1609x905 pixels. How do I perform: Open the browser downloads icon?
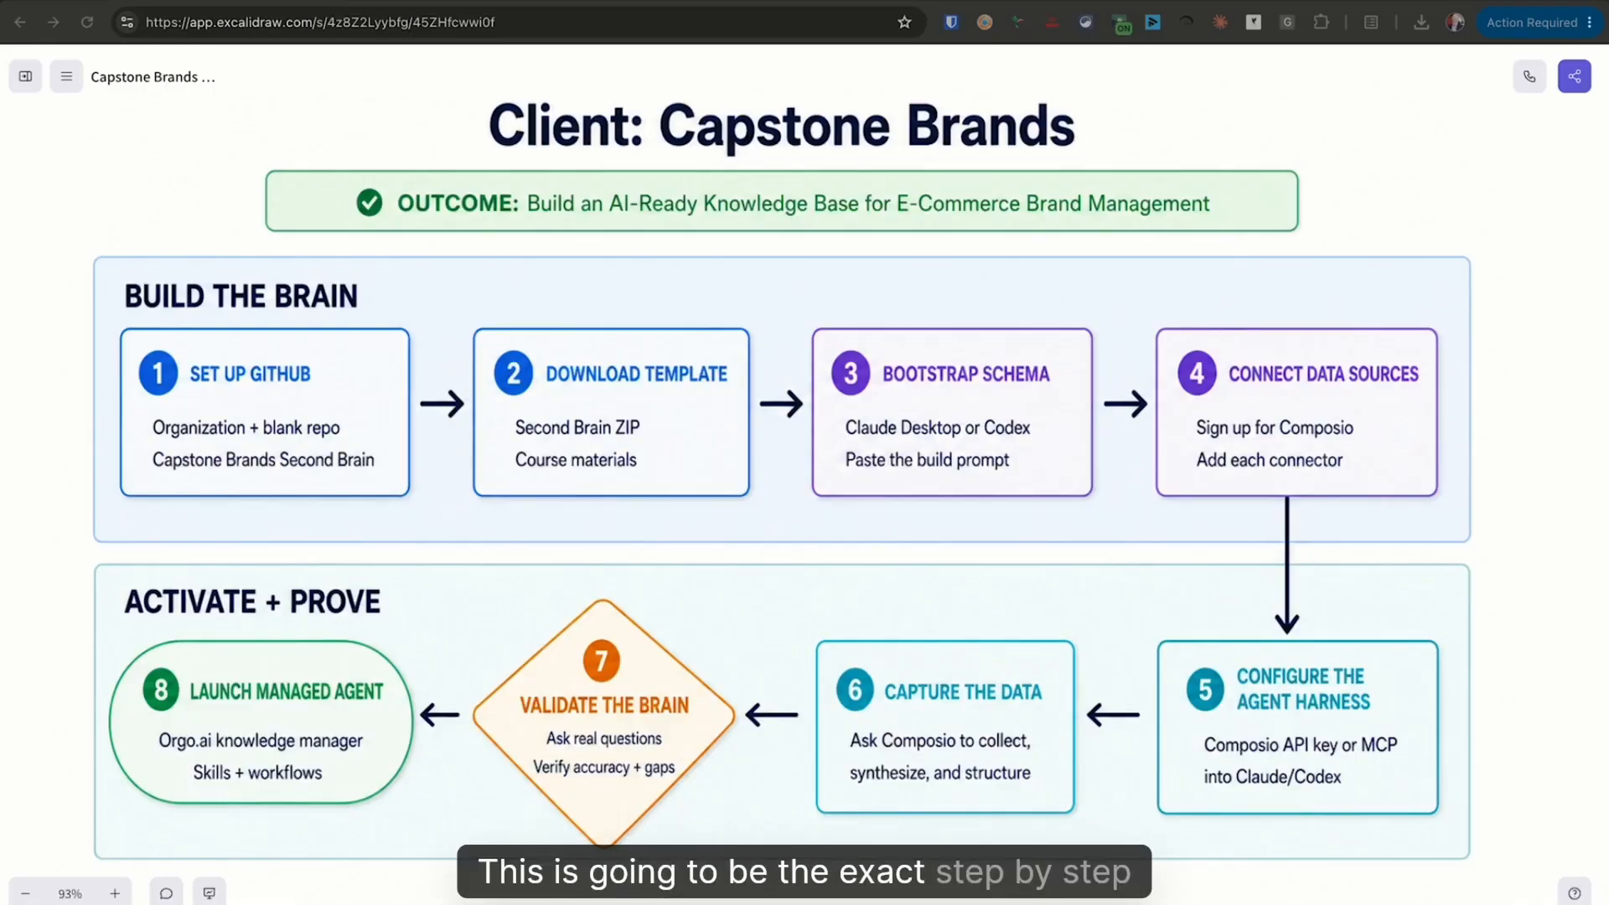tap(1421, 23)
